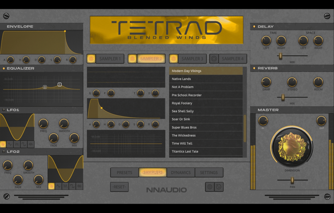
Task: Pick the LFO2 square waveform icon
Action: coord(72,186)
